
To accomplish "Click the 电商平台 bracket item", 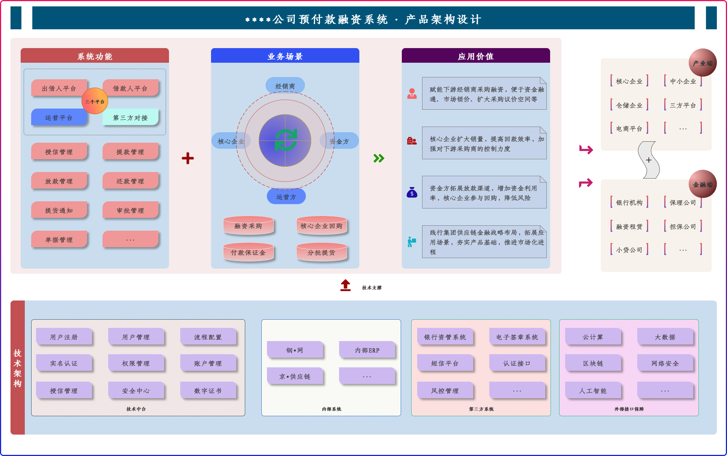I will (x=629, y=128).
